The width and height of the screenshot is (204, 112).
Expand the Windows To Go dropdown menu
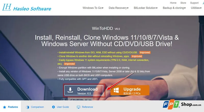click(93, 8)
